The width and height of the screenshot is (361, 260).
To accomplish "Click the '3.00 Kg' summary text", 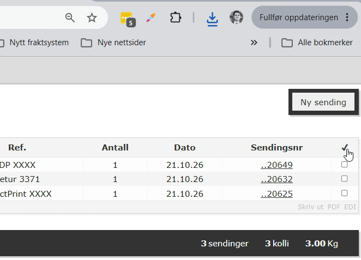I will tap(322, 244).
